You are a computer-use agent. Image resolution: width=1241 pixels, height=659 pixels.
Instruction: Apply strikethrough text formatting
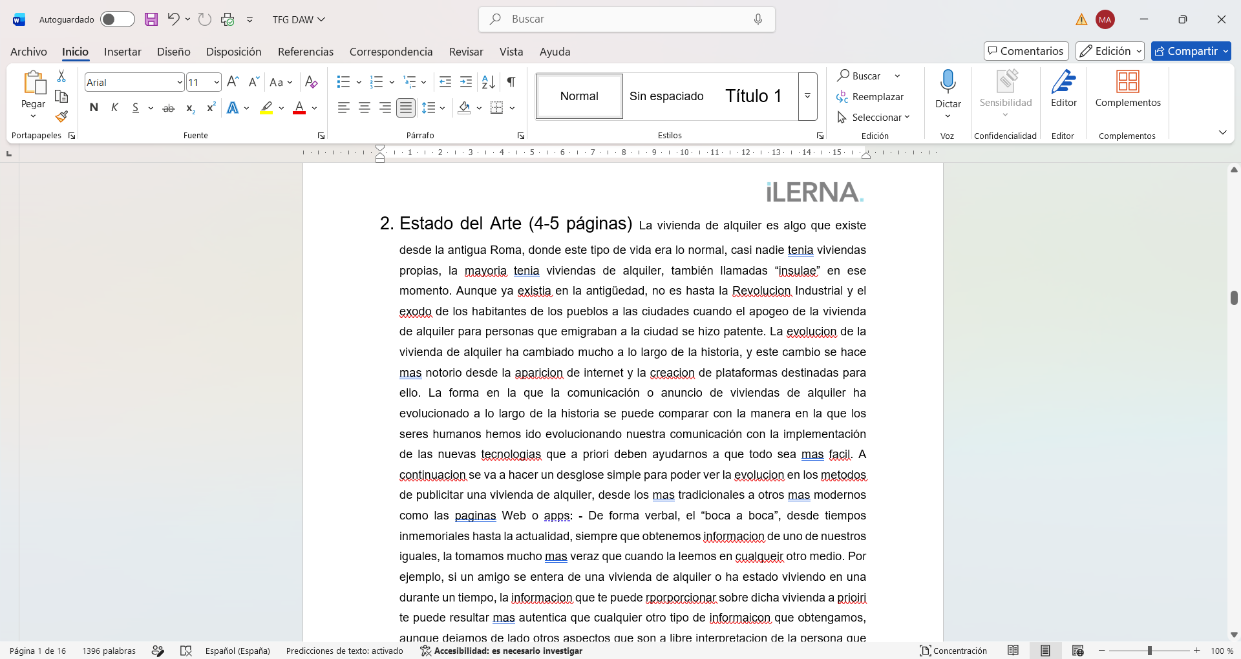coord(169,108)
